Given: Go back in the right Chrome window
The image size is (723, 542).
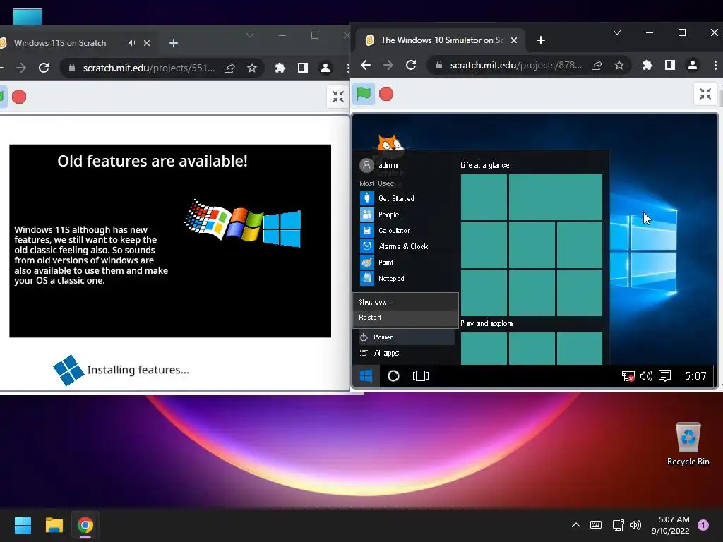Looking at the screenshot, I should click(366, 65).
